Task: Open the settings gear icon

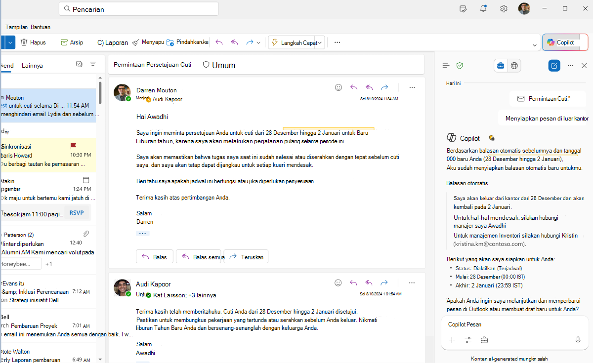Action: [x=504, y=8]
